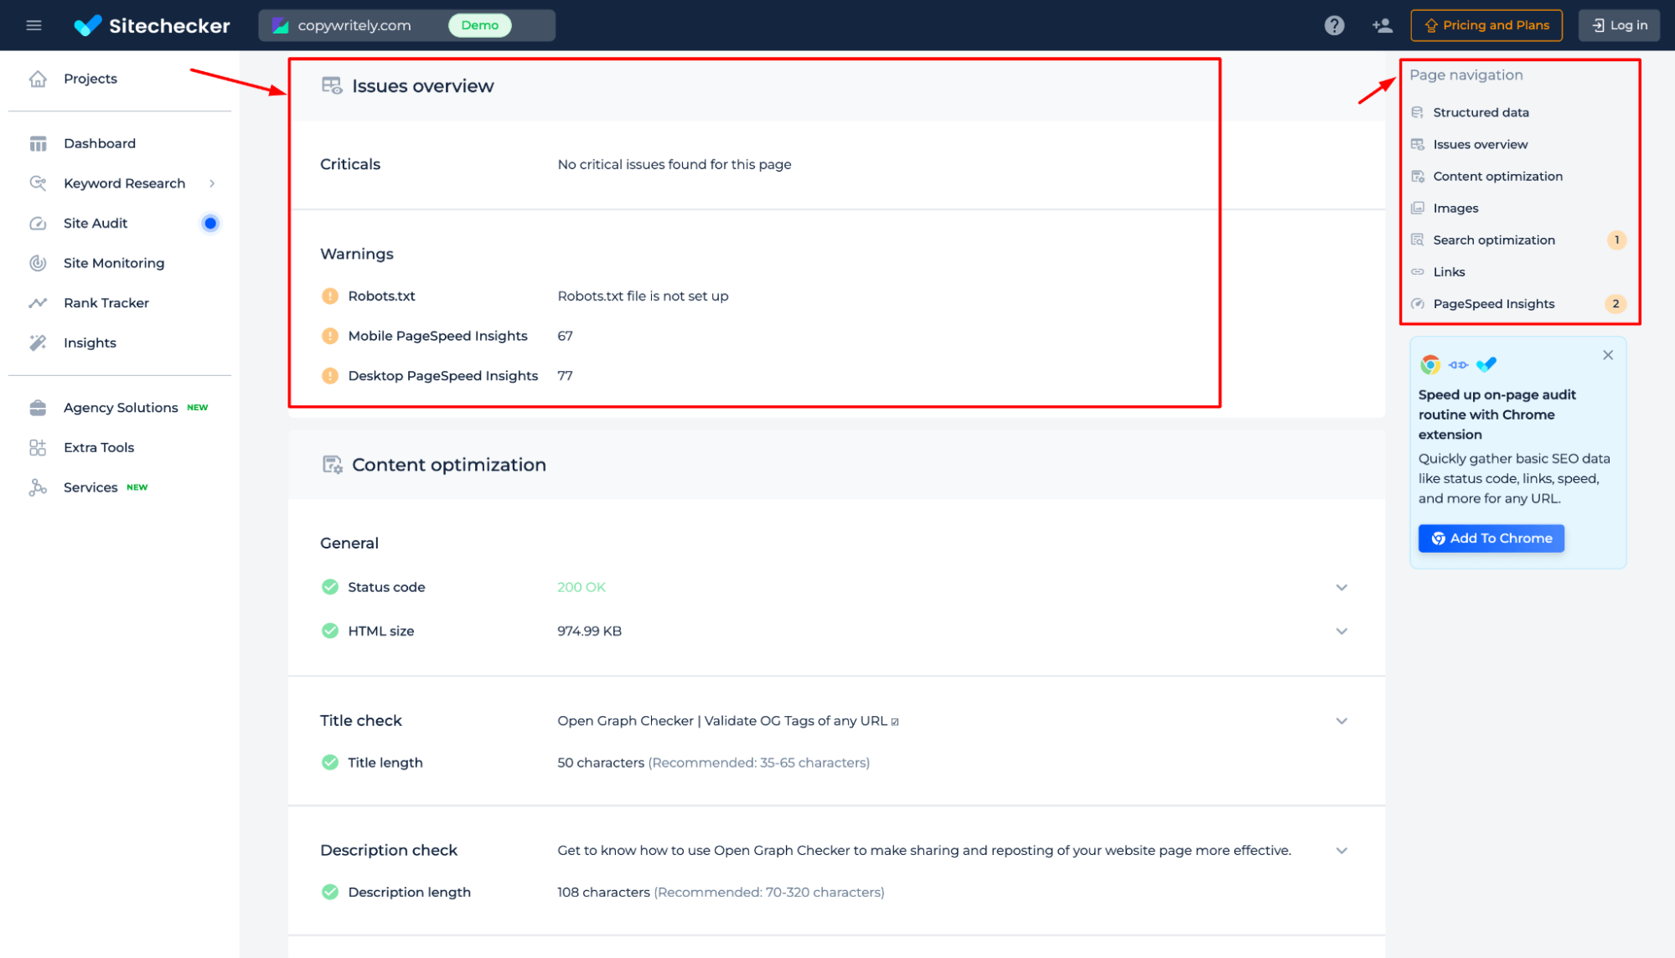Click the Pricing and Plans button
This screenshot has height=958, width=1675.
(x=1486, y=25)
